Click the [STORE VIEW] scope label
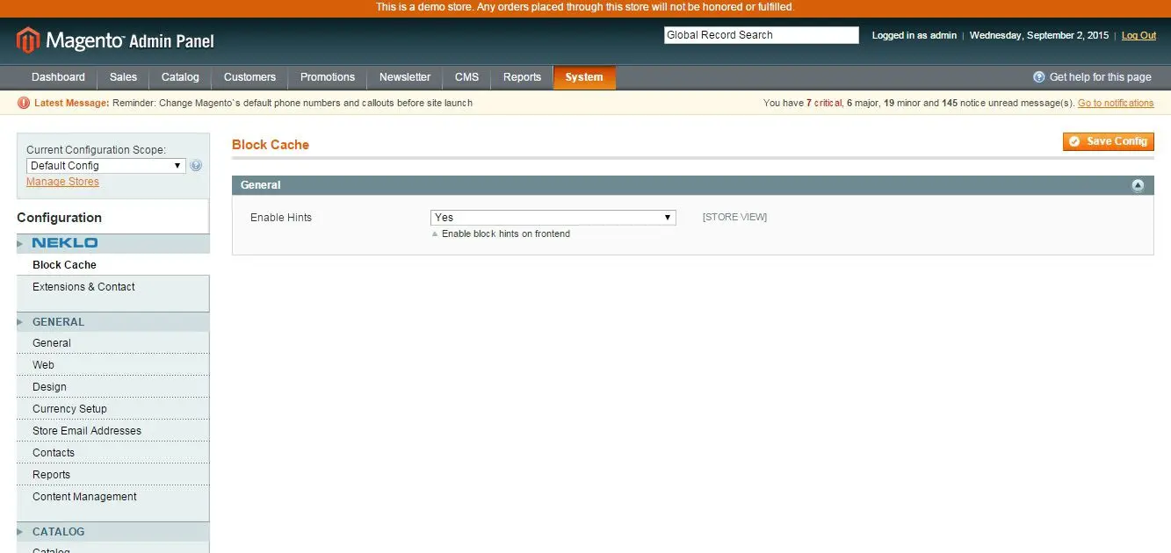This screenshot has width=1171, height=553. tap(734, 217)
